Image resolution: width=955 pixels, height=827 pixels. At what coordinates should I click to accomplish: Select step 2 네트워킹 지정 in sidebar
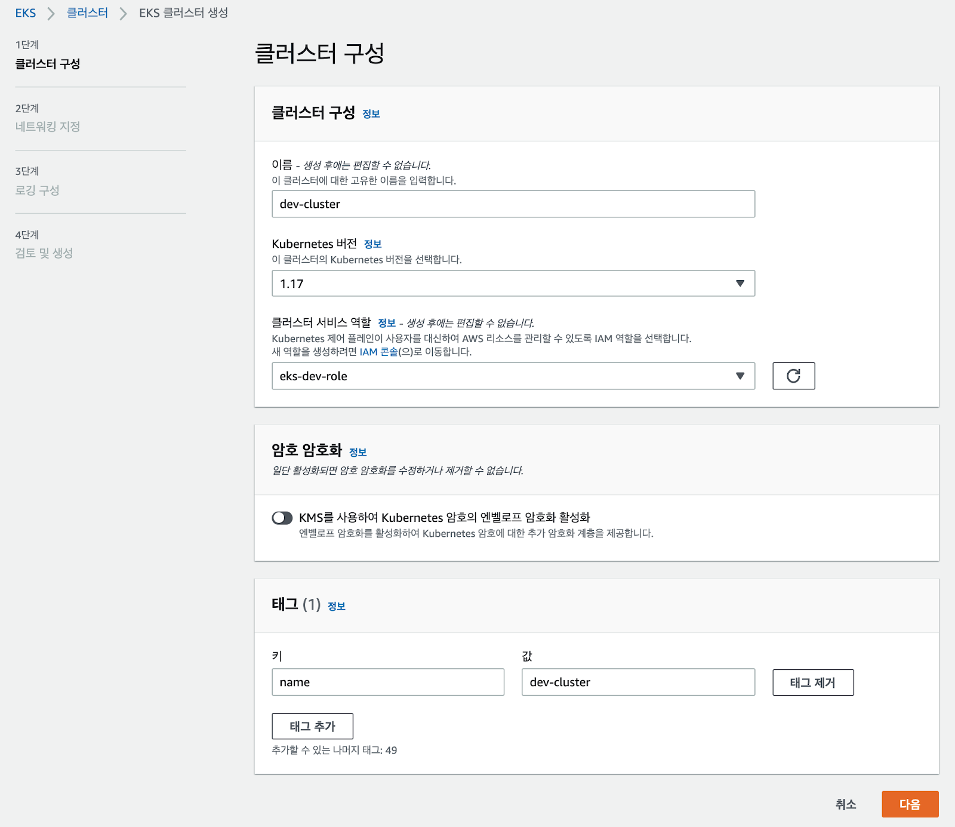click(x=48, y=127)
